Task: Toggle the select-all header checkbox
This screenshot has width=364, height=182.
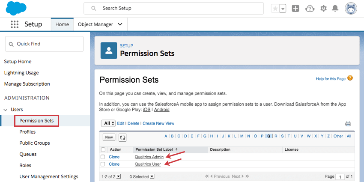Action: point(103,150)
